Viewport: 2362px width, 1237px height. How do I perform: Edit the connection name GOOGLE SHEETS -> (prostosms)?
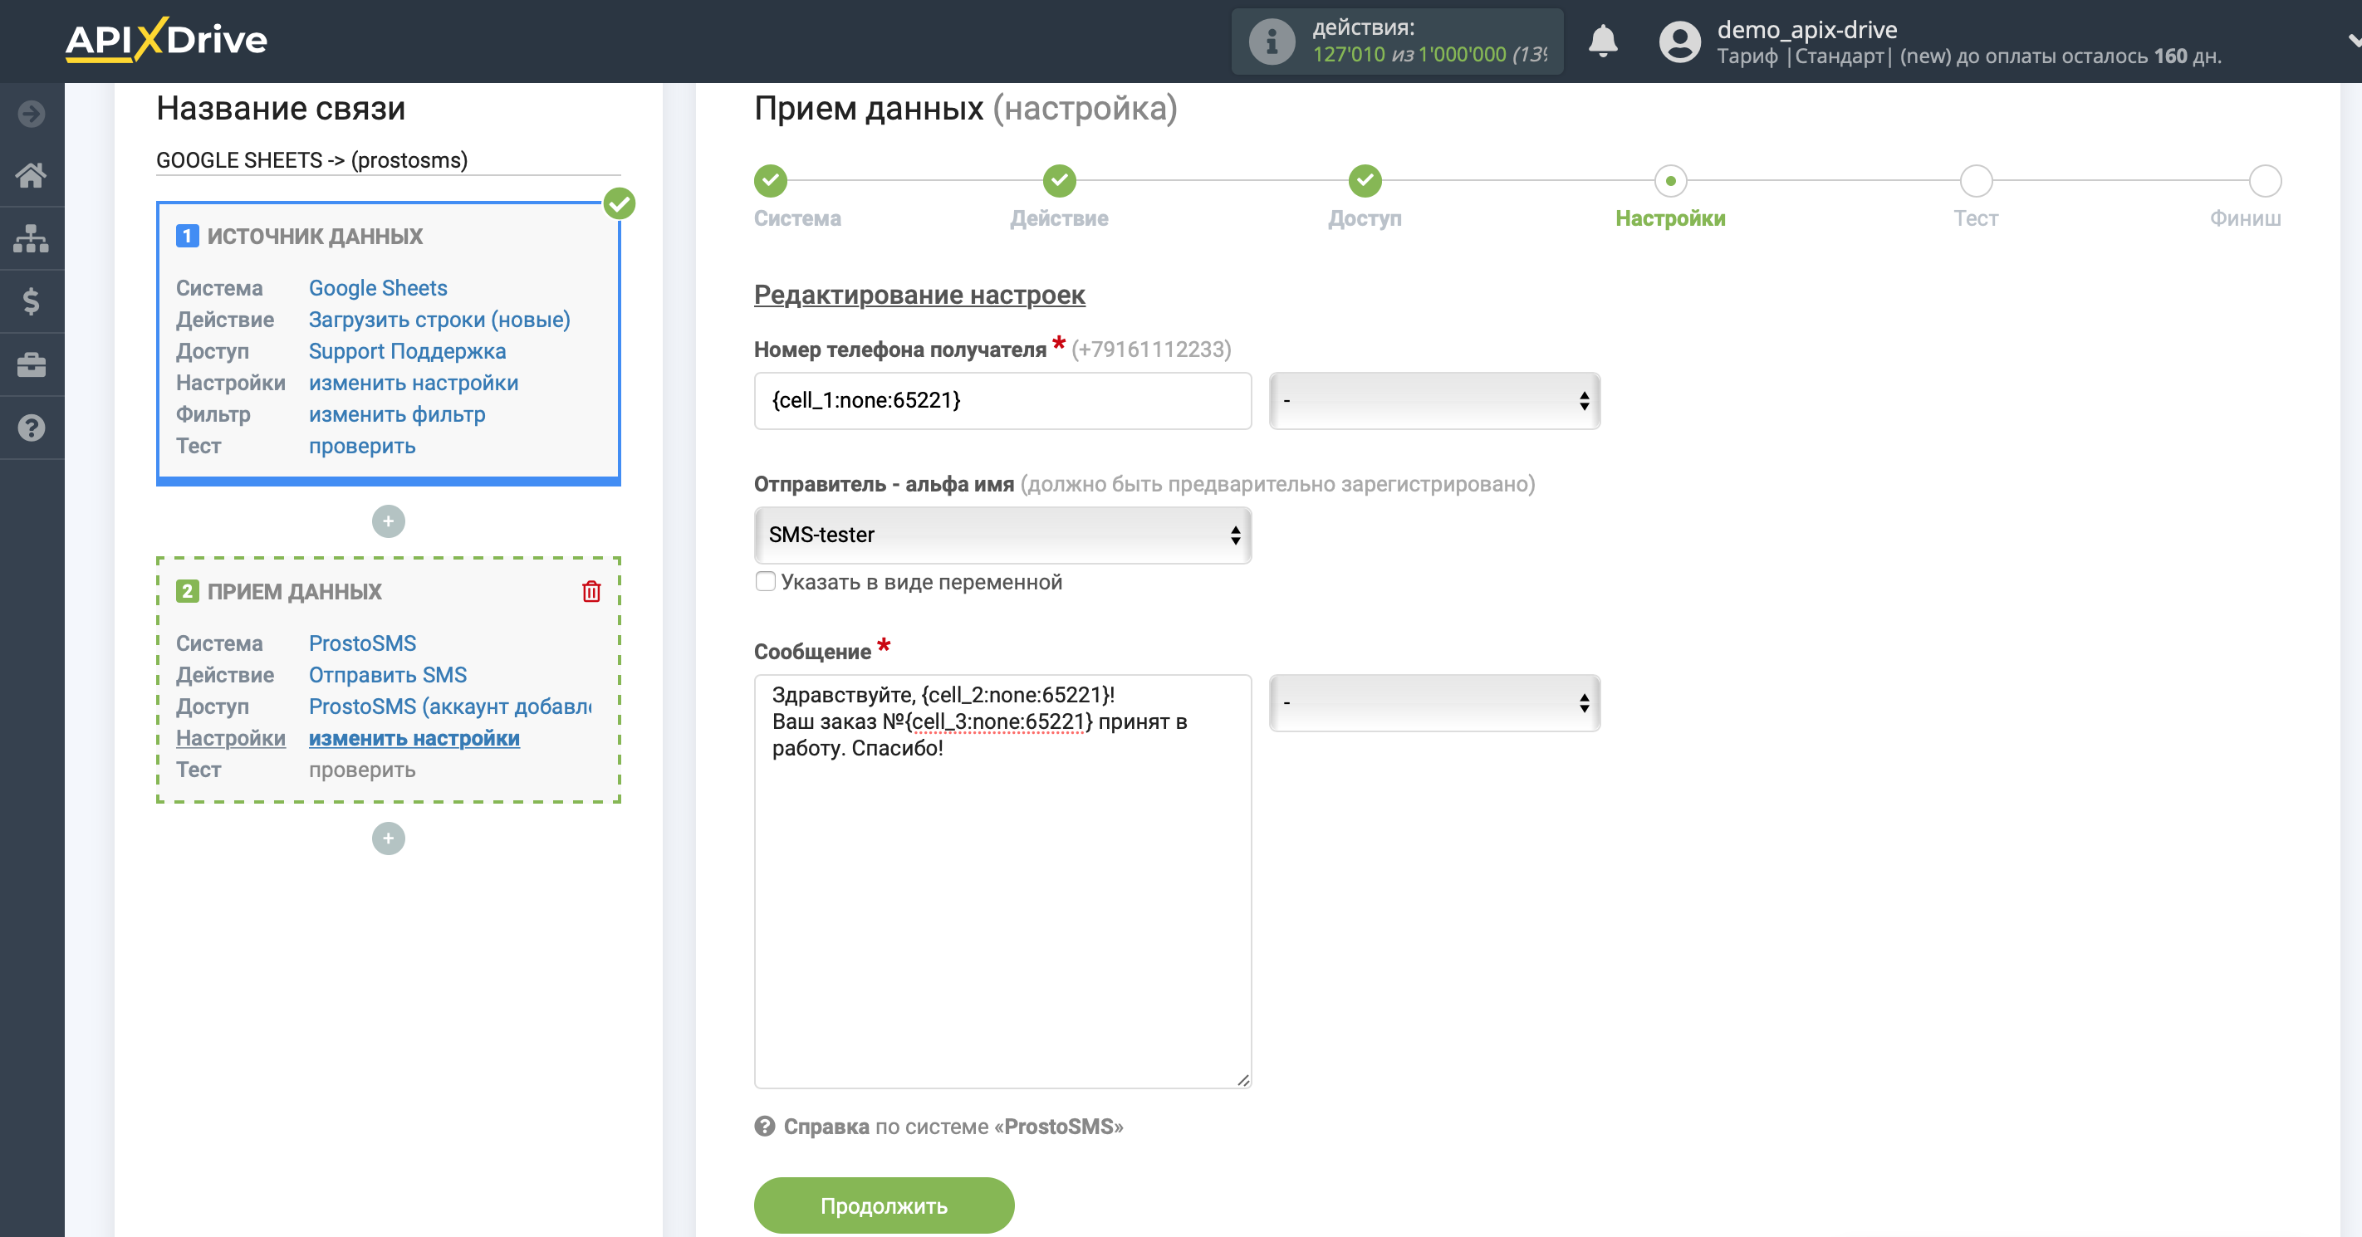(x=388, y=160)
